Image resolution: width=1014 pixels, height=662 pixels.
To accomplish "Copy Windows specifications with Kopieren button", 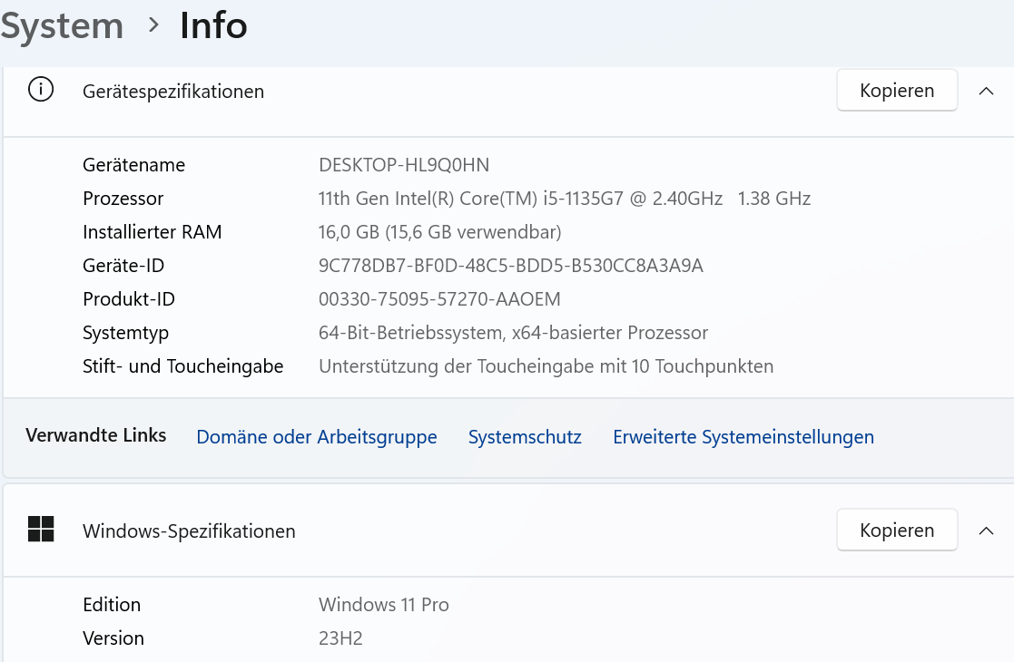I will tap(897, 531).
